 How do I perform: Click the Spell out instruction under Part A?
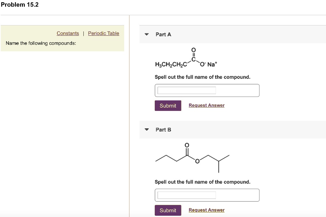[202, 77]
